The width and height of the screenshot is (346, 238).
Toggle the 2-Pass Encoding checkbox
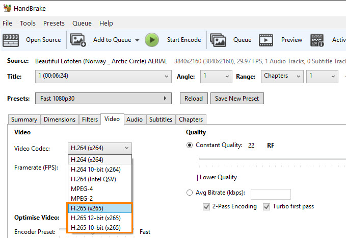(206, 207)
